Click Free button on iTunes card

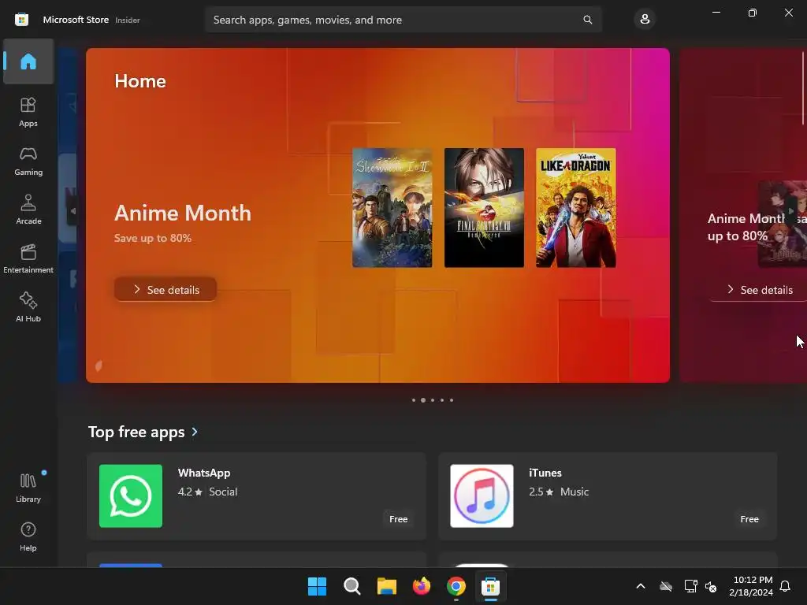[x=749, y=519]
